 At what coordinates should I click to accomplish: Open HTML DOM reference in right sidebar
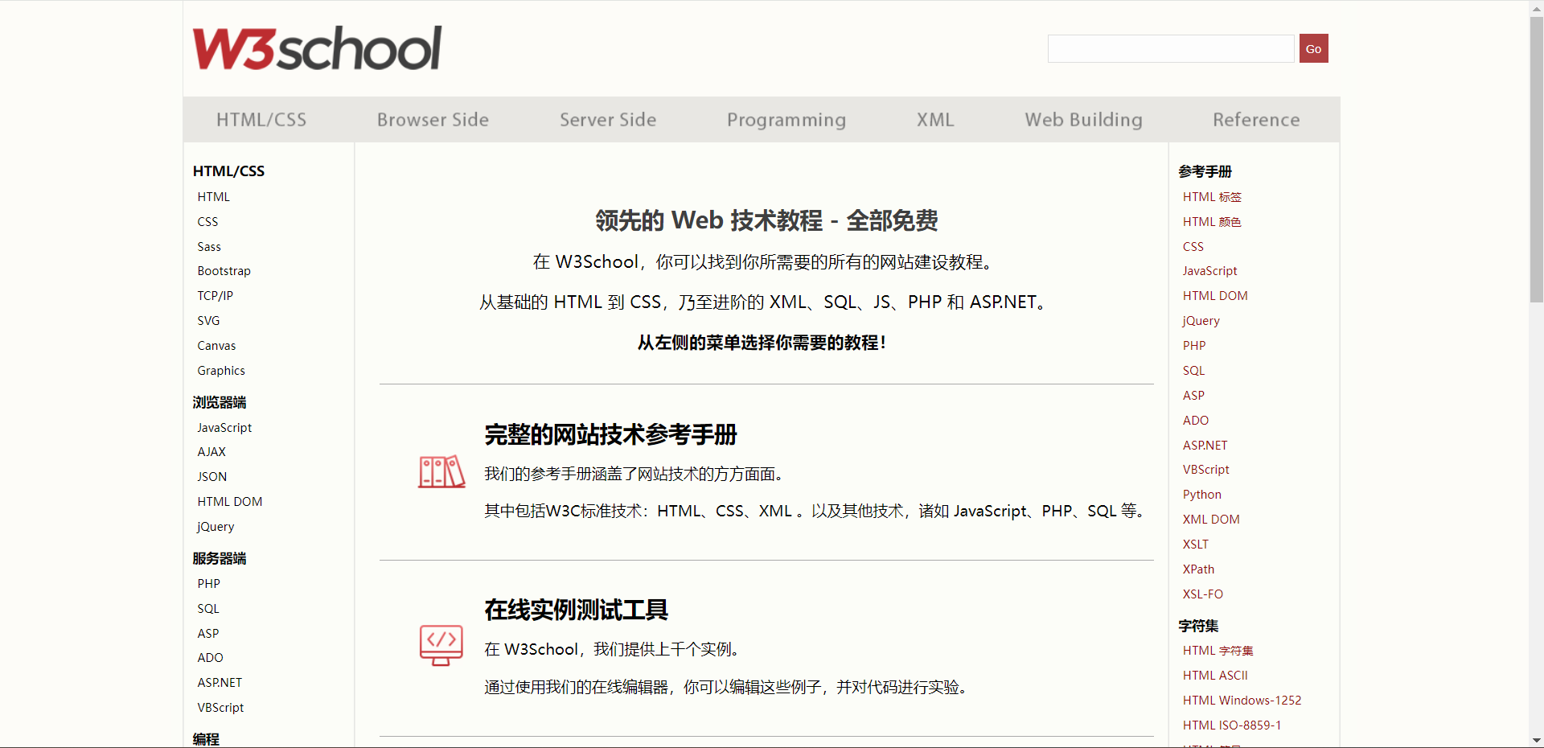coord(1215,296)
